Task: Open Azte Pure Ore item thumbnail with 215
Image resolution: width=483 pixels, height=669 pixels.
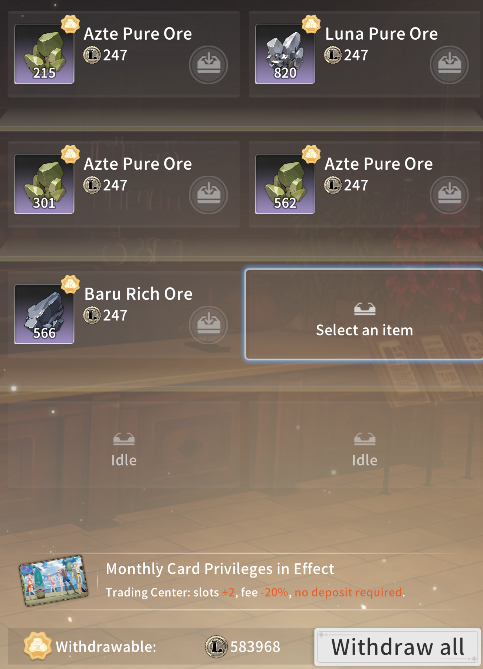Action: pos(44,54)
